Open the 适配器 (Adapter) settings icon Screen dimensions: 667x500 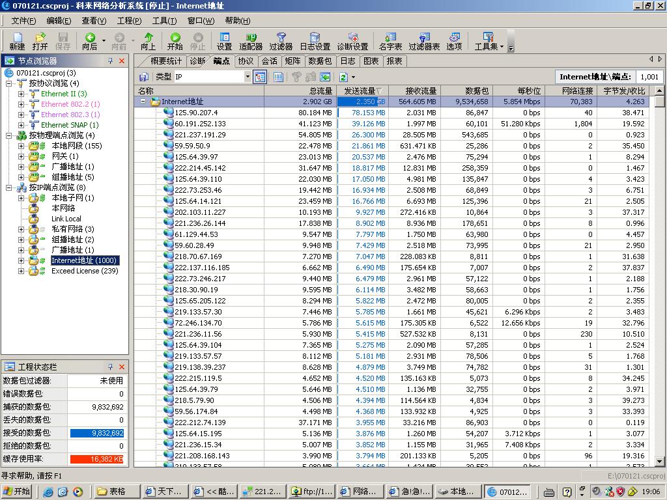coord(251,38)
